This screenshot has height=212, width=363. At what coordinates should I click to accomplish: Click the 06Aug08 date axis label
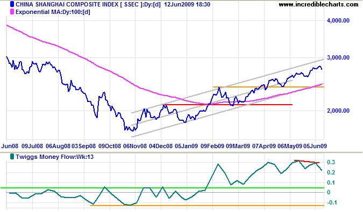[58, 146]
